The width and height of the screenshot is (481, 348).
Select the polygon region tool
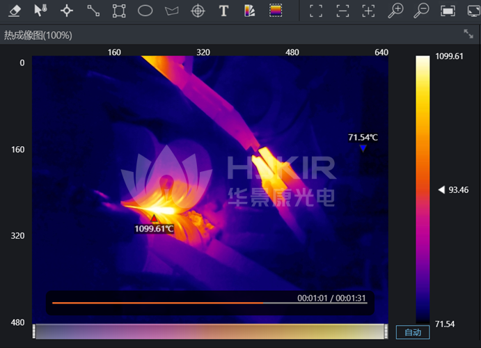[171, 11]
